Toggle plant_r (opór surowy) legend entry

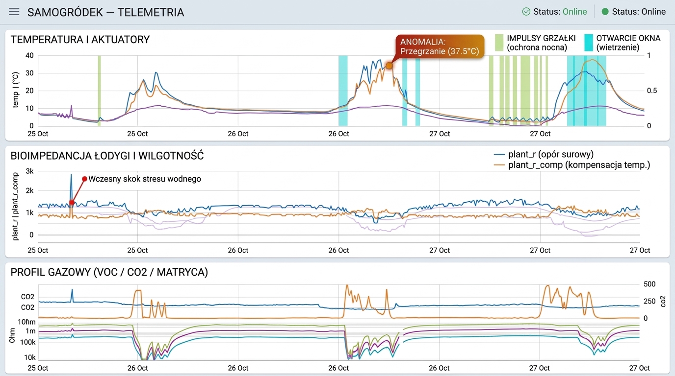coord(544,155)
